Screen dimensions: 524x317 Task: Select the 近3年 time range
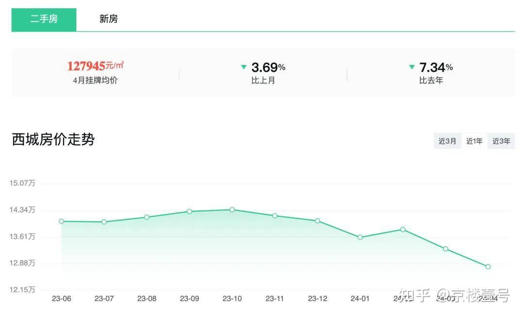click(501, 141)
